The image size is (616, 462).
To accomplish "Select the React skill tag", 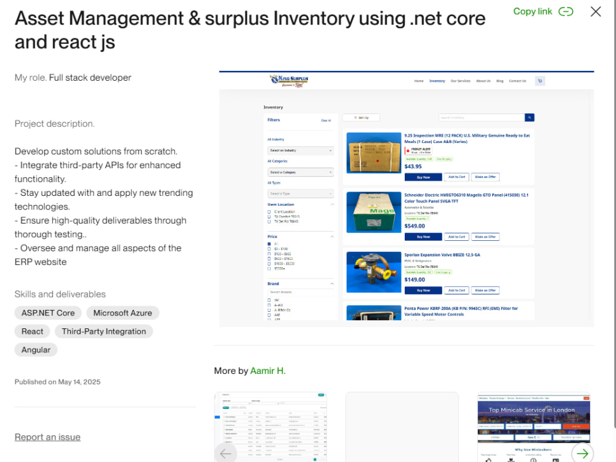I will (x=32, y=331).
